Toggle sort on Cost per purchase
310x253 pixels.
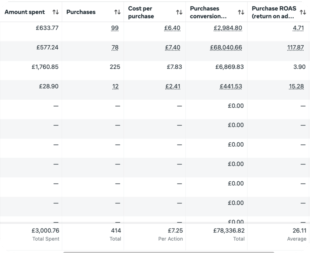click(179, 12)
